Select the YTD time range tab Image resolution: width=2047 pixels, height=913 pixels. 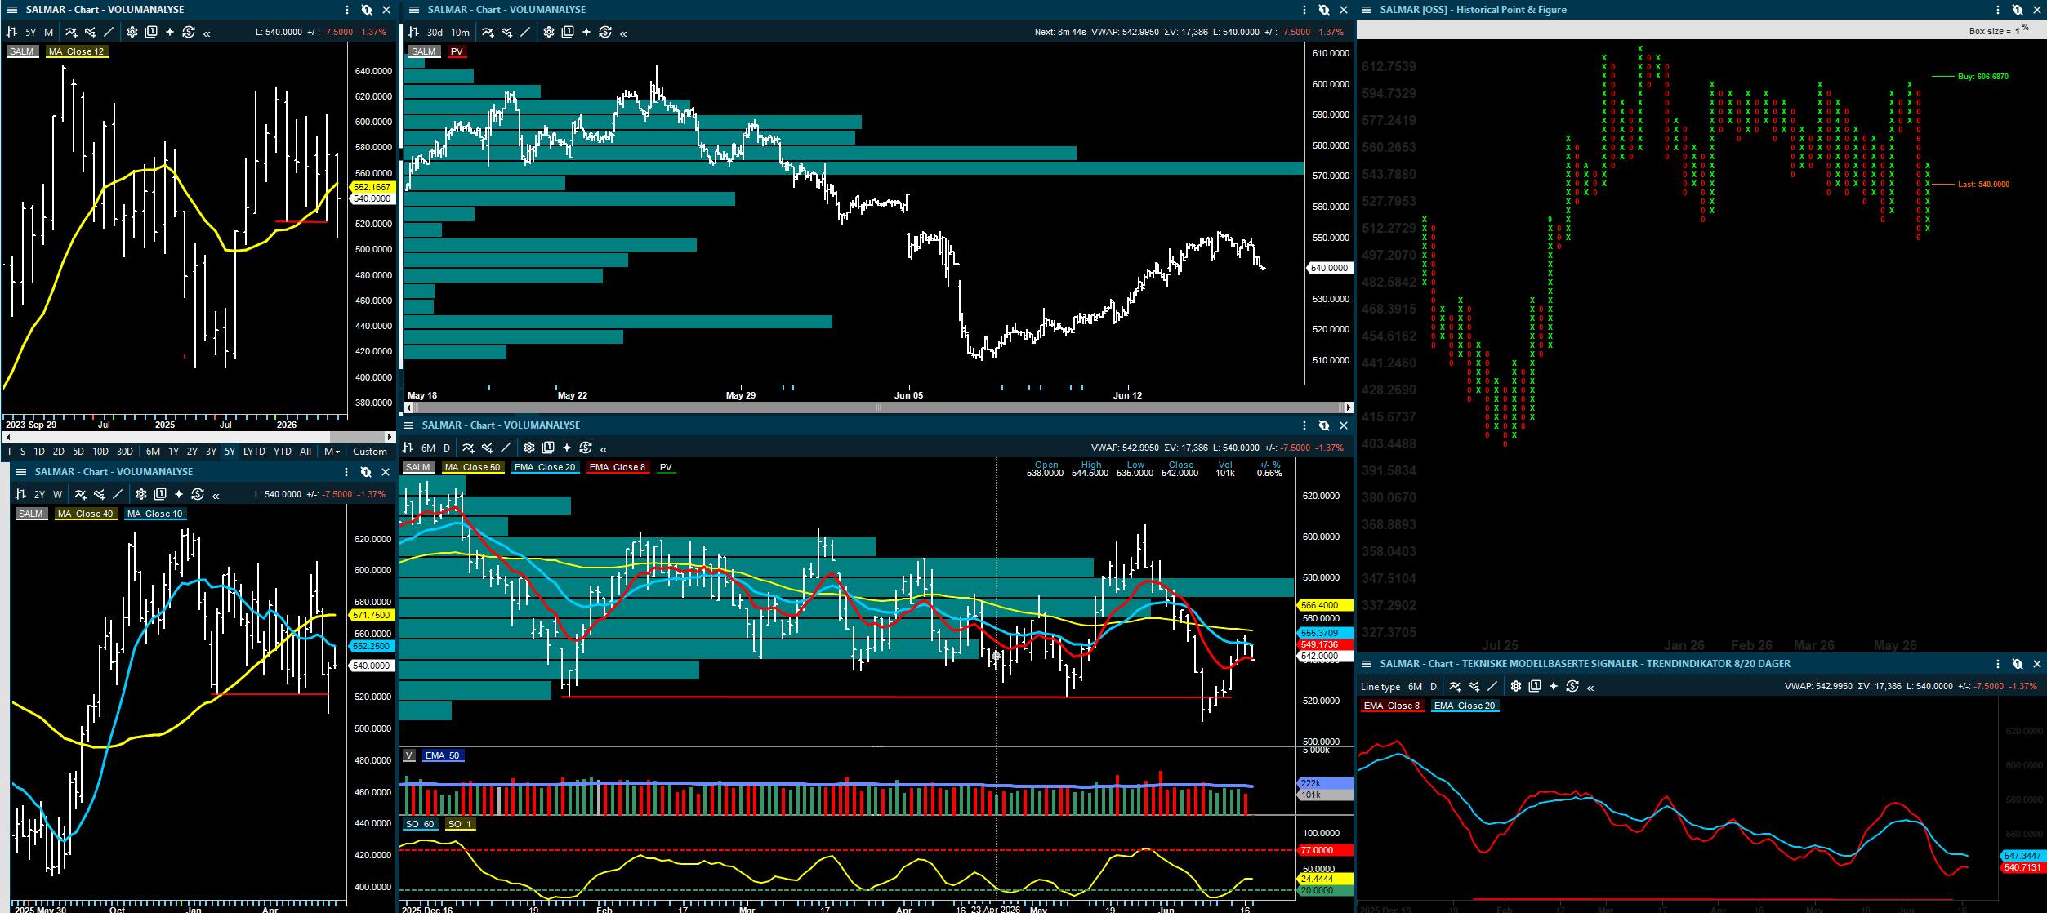(x=283, y=452)
